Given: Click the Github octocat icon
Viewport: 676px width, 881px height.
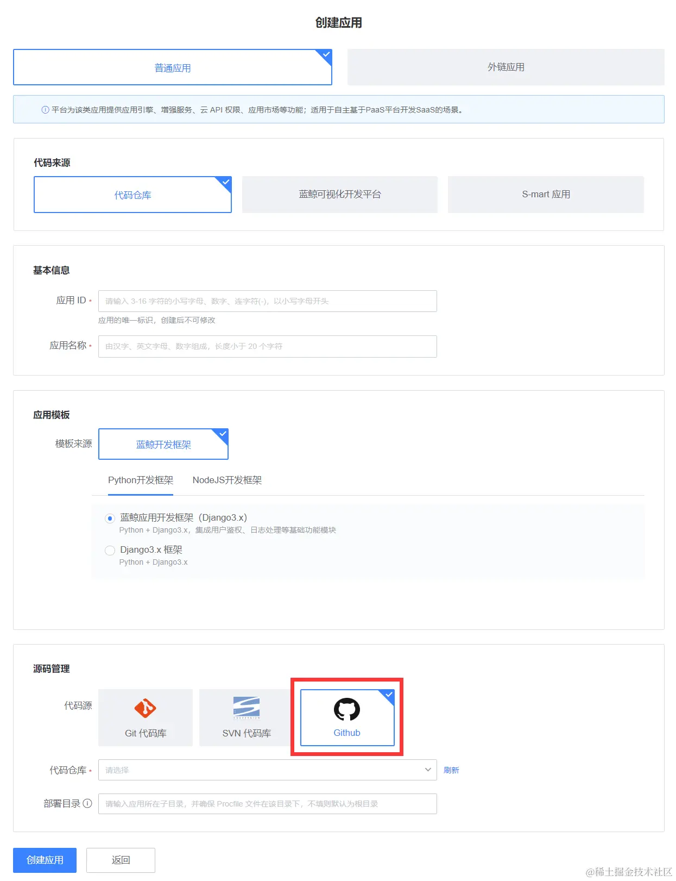Looking at the screenshot, I should tap(347, 709).
